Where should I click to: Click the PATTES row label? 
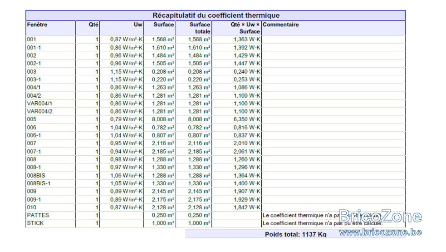[38, 215]
